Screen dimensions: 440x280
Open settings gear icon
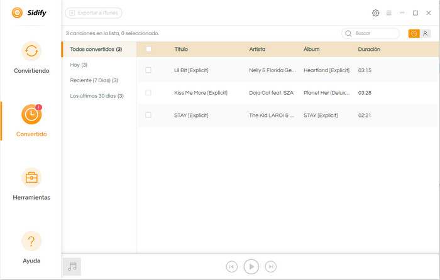(375, 13)
